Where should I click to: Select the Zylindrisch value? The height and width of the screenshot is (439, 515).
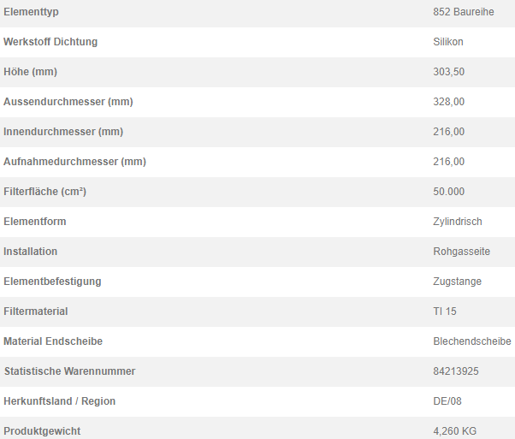point(458,222)
